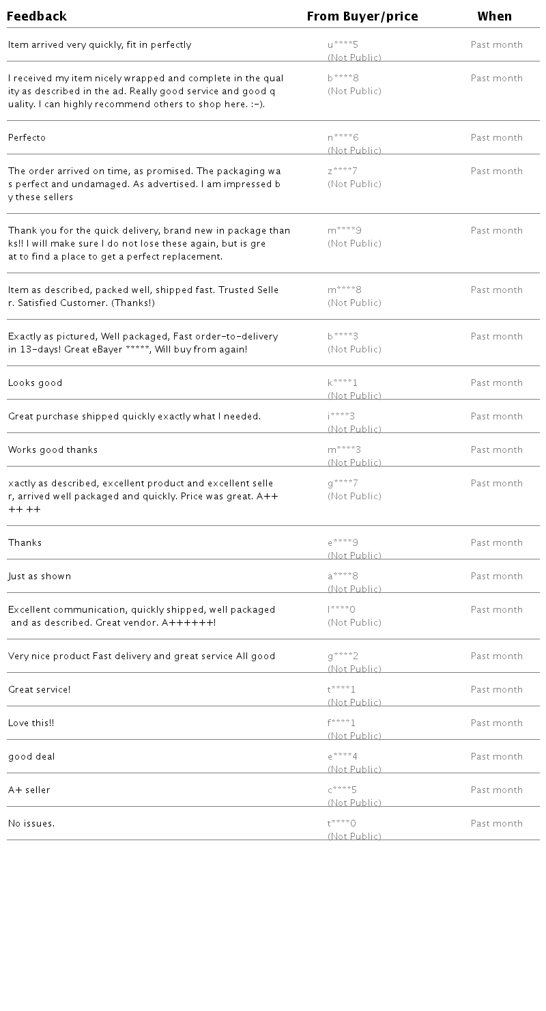Click buyer i****3 username

pos(341,417)
